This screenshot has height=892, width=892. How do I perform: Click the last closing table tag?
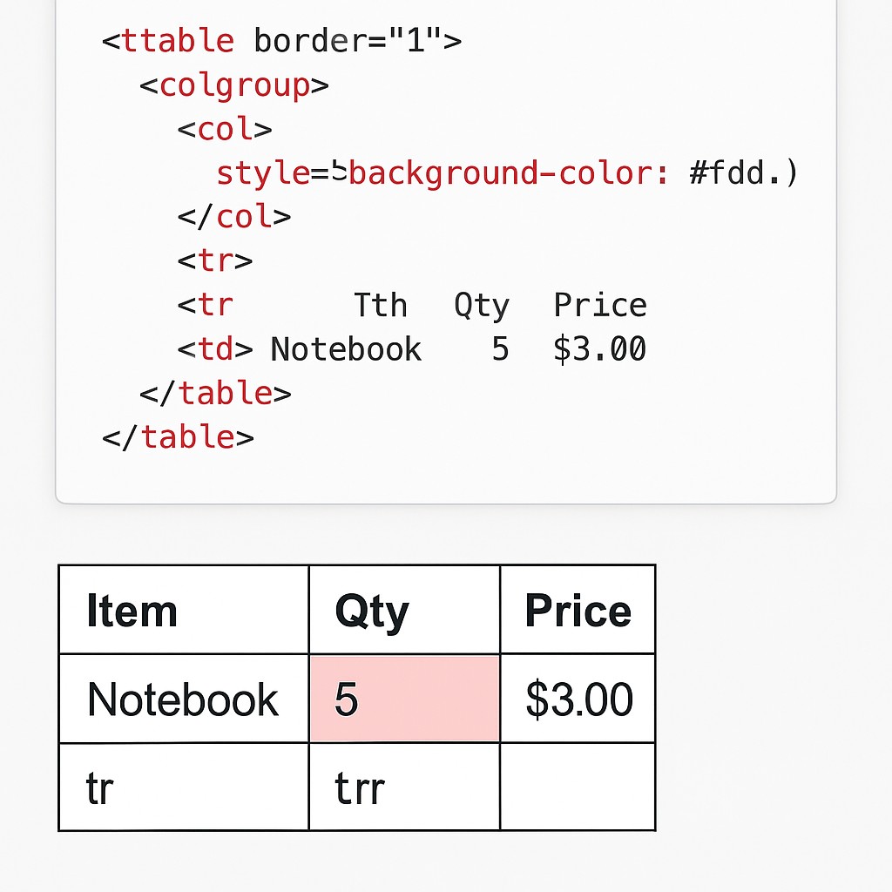pos(178,437)
